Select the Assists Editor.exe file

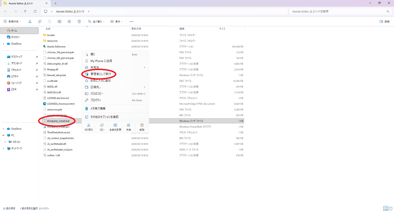(56, 47)
